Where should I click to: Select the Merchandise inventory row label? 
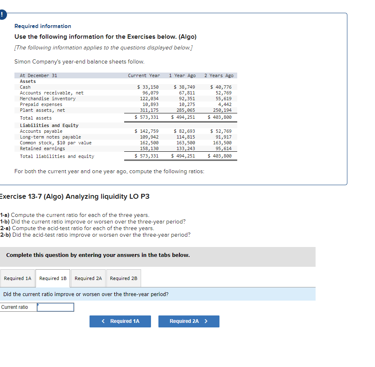click(47, 99)
